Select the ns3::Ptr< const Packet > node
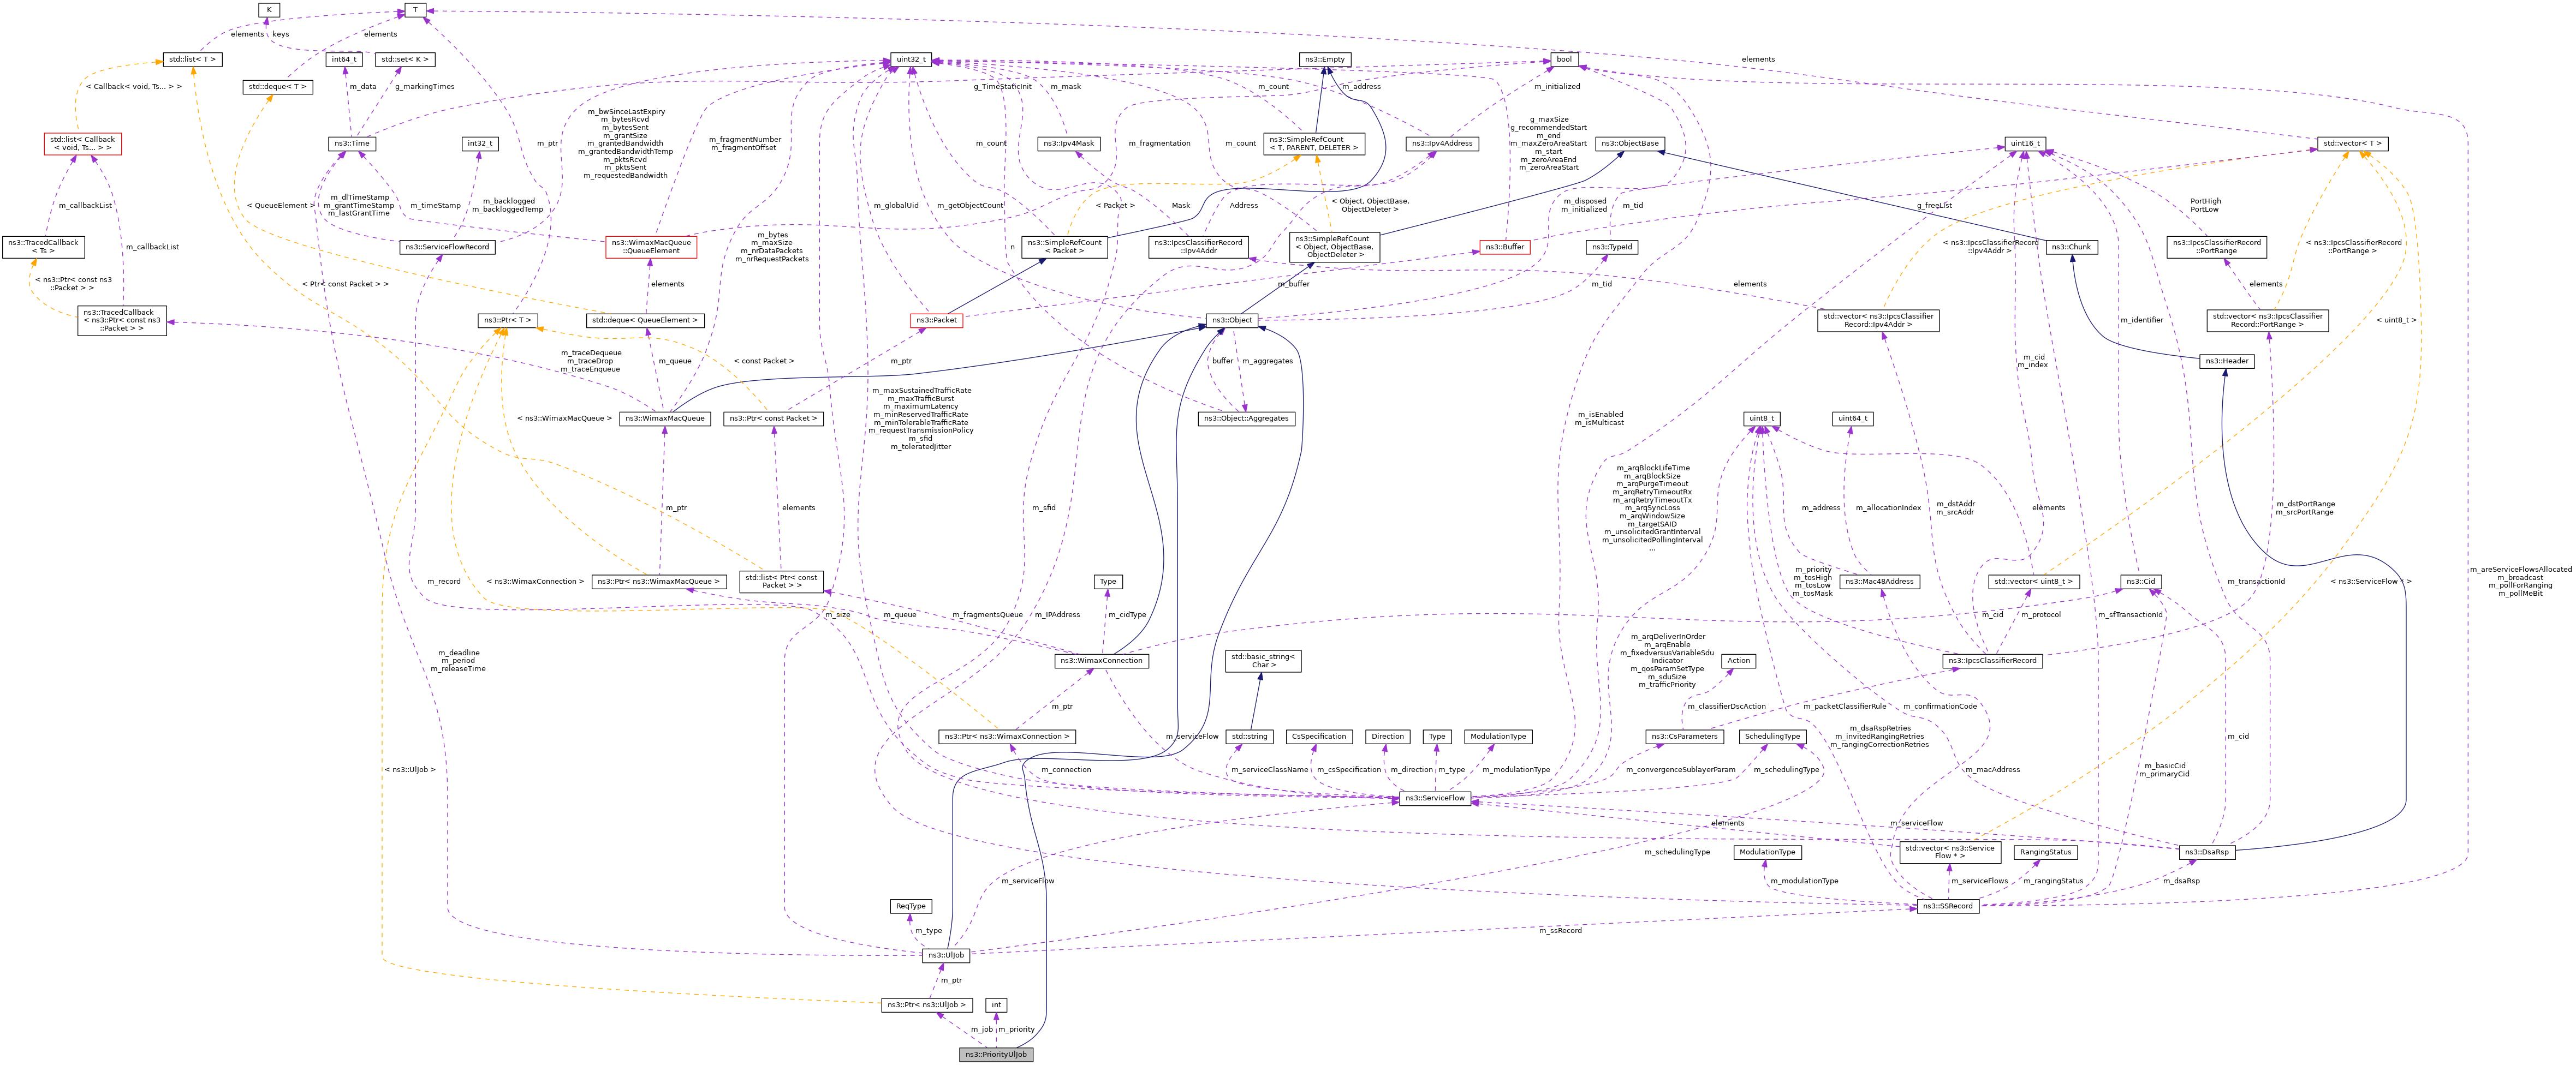This screenshot has width=2576, height=1065. pyautogui.click(x=773, y=418)
